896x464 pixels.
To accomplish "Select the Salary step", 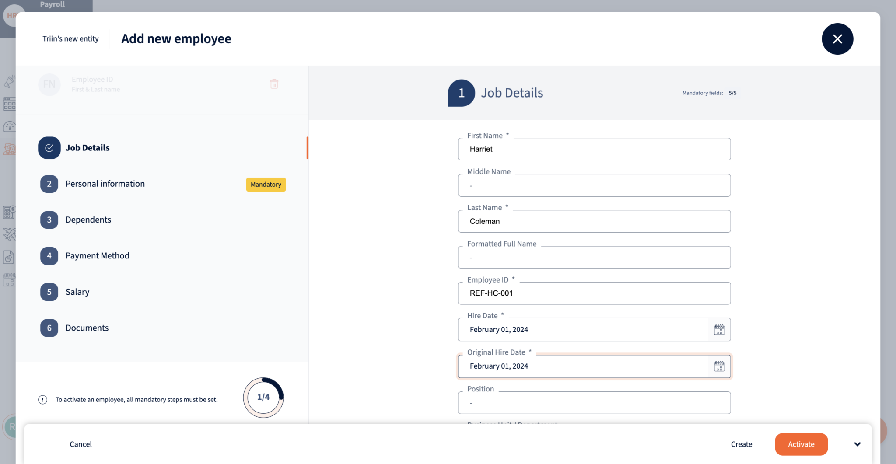I will click(x=77, y=292).
